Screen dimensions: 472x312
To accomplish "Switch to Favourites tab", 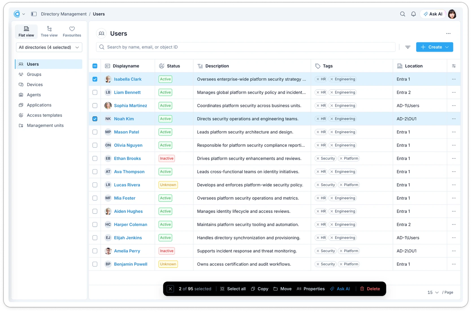I will click(x=72, y=31).
